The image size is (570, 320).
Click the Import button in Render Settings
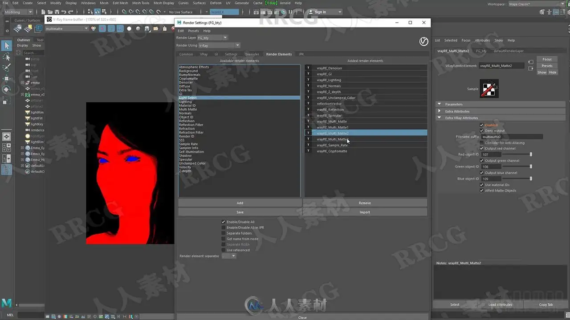[365, 212]
